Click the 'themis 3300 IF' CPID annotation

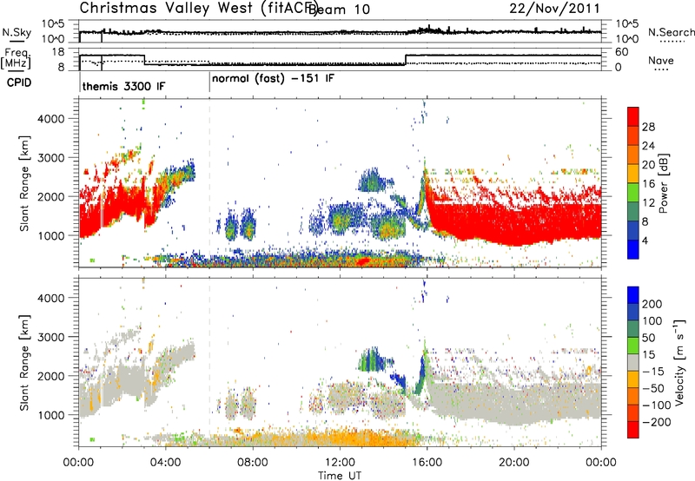pos(123,86)
